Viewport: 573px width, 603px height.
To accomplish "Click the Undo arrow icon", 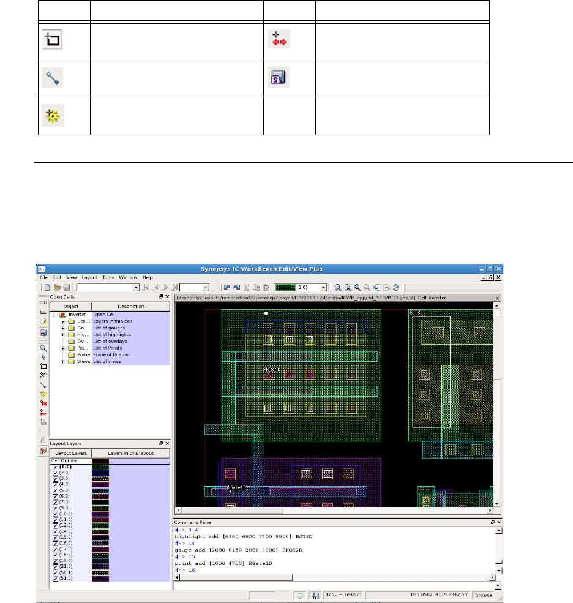I will pos(227,287).
